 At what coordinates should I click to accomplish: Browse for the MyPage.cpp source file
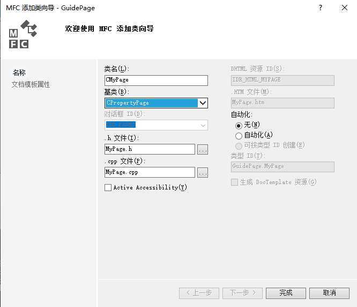(x=203, y=172)
